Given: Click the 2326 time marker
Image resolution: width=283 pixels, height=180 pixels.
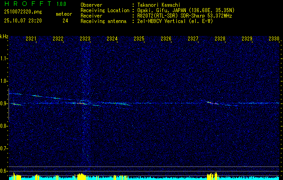Looking at the screenshot, I should click(x=166, y=39).
